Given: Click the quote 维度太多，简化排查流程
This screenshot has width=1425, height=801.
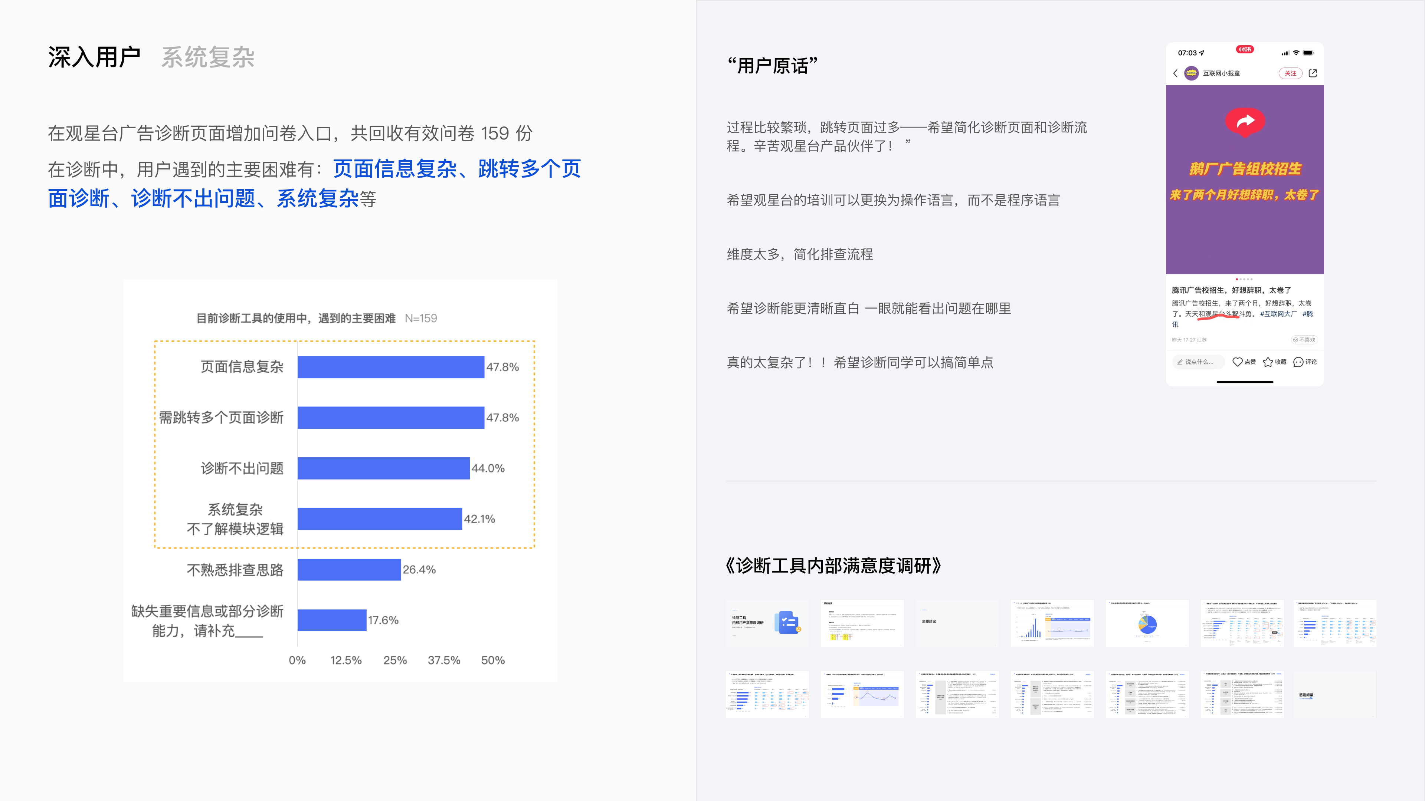Looking at the screenshot, I should (800, 254).
